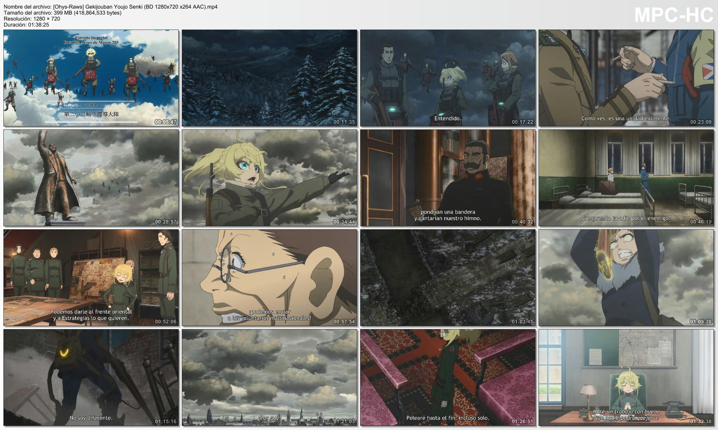
Task: Click the Resolución 1280 × 720 text
Action: pyautogui.click(x=32, y=19)
